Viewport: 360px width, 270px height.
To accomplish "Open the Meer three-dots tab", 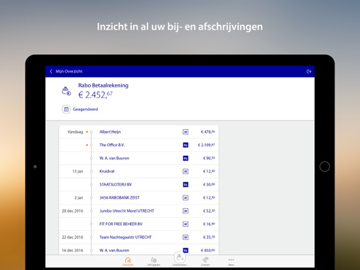I will (232, 260).
